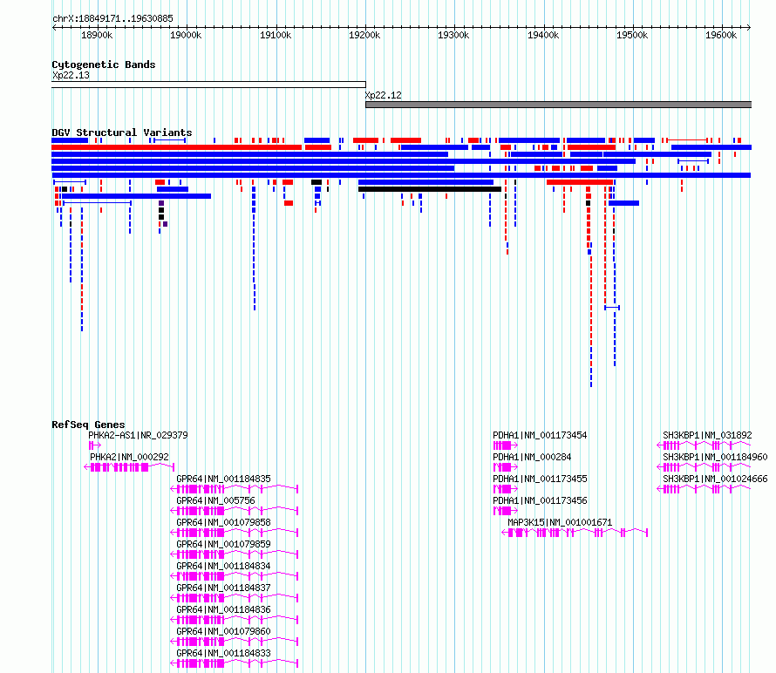This screenshot has height=673, width=776.
Task: Open SH3KBP1|NM_031892 transcript label
Action: tap(707, 436)
